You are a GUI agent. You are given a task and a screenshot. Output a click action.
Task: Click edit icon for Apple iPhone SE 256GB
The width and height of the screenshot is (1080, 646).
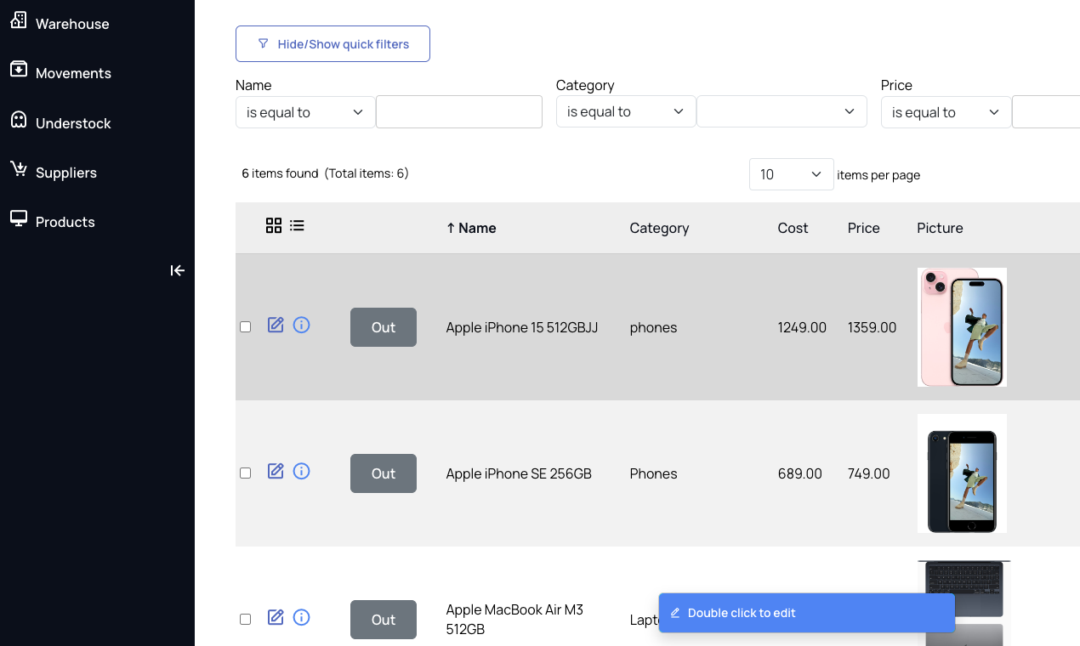point(276,471)
